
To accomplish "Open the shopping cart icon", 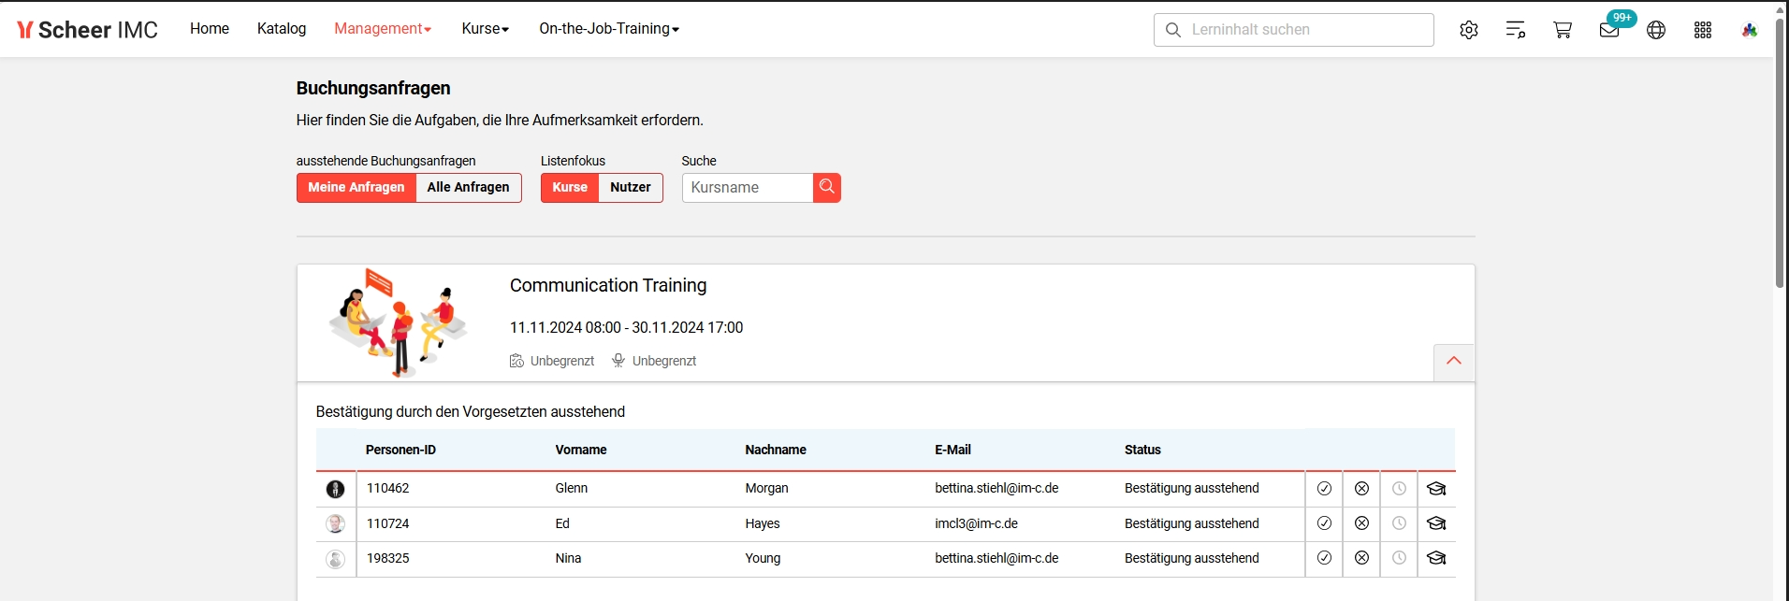I will coord(1563,30).
